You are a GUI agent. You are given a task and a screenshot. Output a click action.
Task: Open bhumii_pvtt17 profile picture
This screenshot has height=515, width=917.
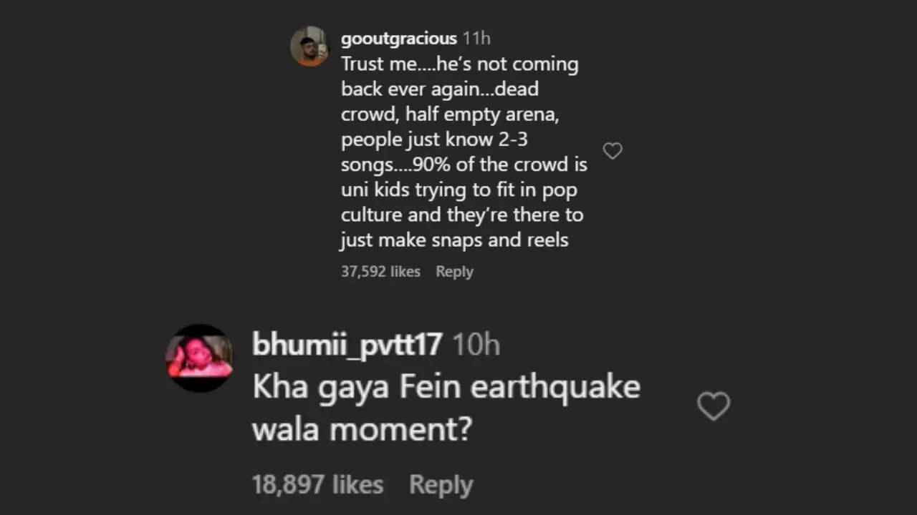pyautogui.click(x=200, y=358)
